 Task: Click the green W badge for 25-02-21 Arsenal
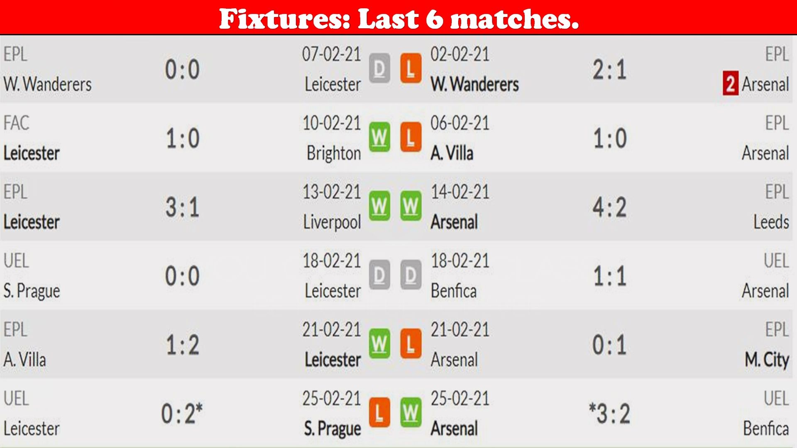(x=411, y=413)
